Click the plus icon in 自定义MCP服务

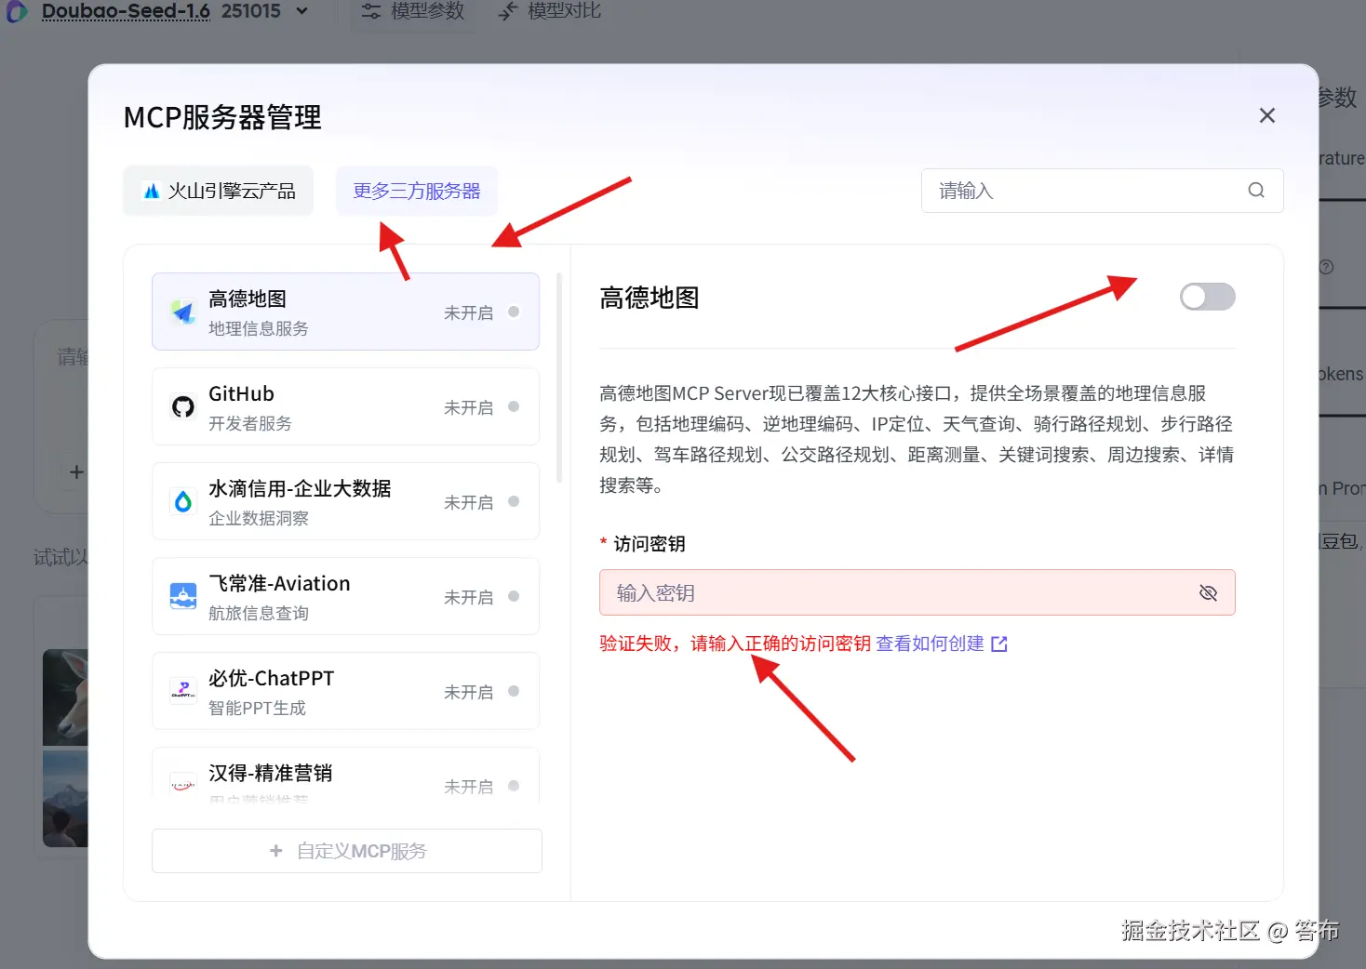pyautogui.click(x=276, y=851)
